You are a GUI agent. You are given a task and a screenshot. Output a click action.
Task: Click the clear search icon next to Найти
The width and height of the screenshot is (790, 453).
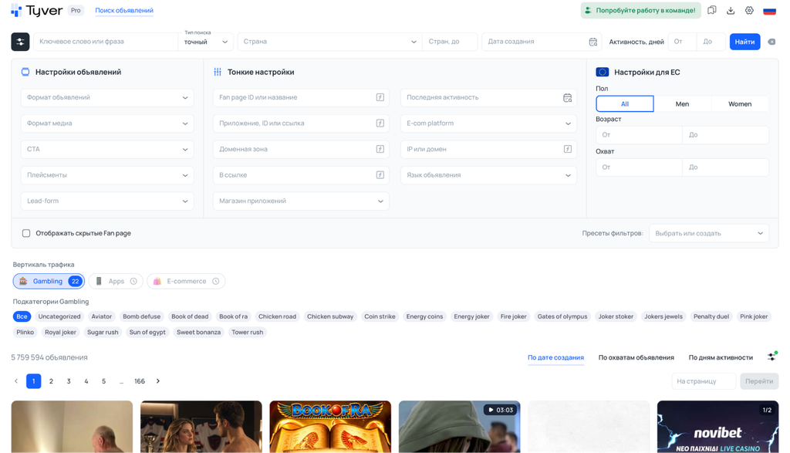[771, 42]
